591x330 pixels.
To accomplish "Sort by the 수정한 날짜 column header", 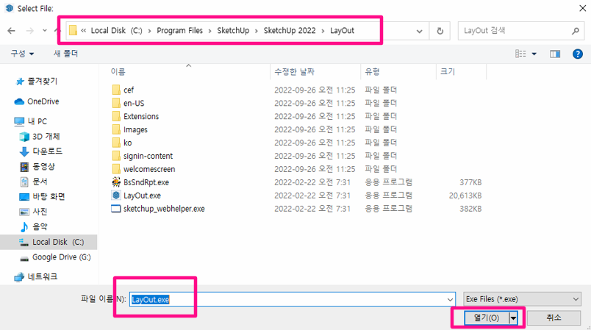I will pyautogui.click(x=294, y=71).
